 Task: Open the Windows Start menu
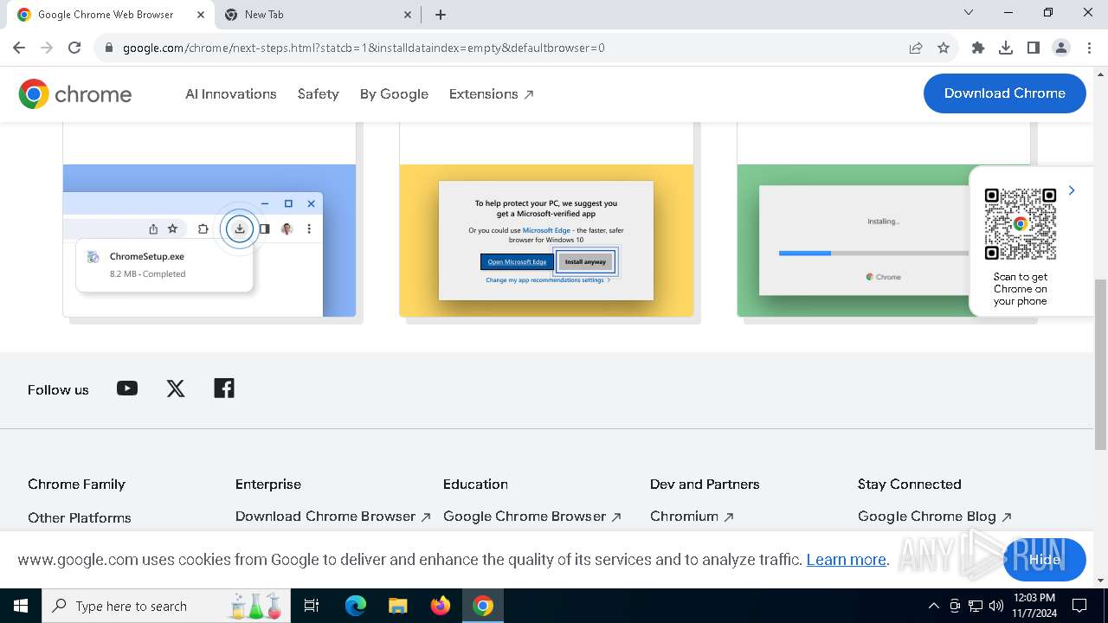coord(21,606)
